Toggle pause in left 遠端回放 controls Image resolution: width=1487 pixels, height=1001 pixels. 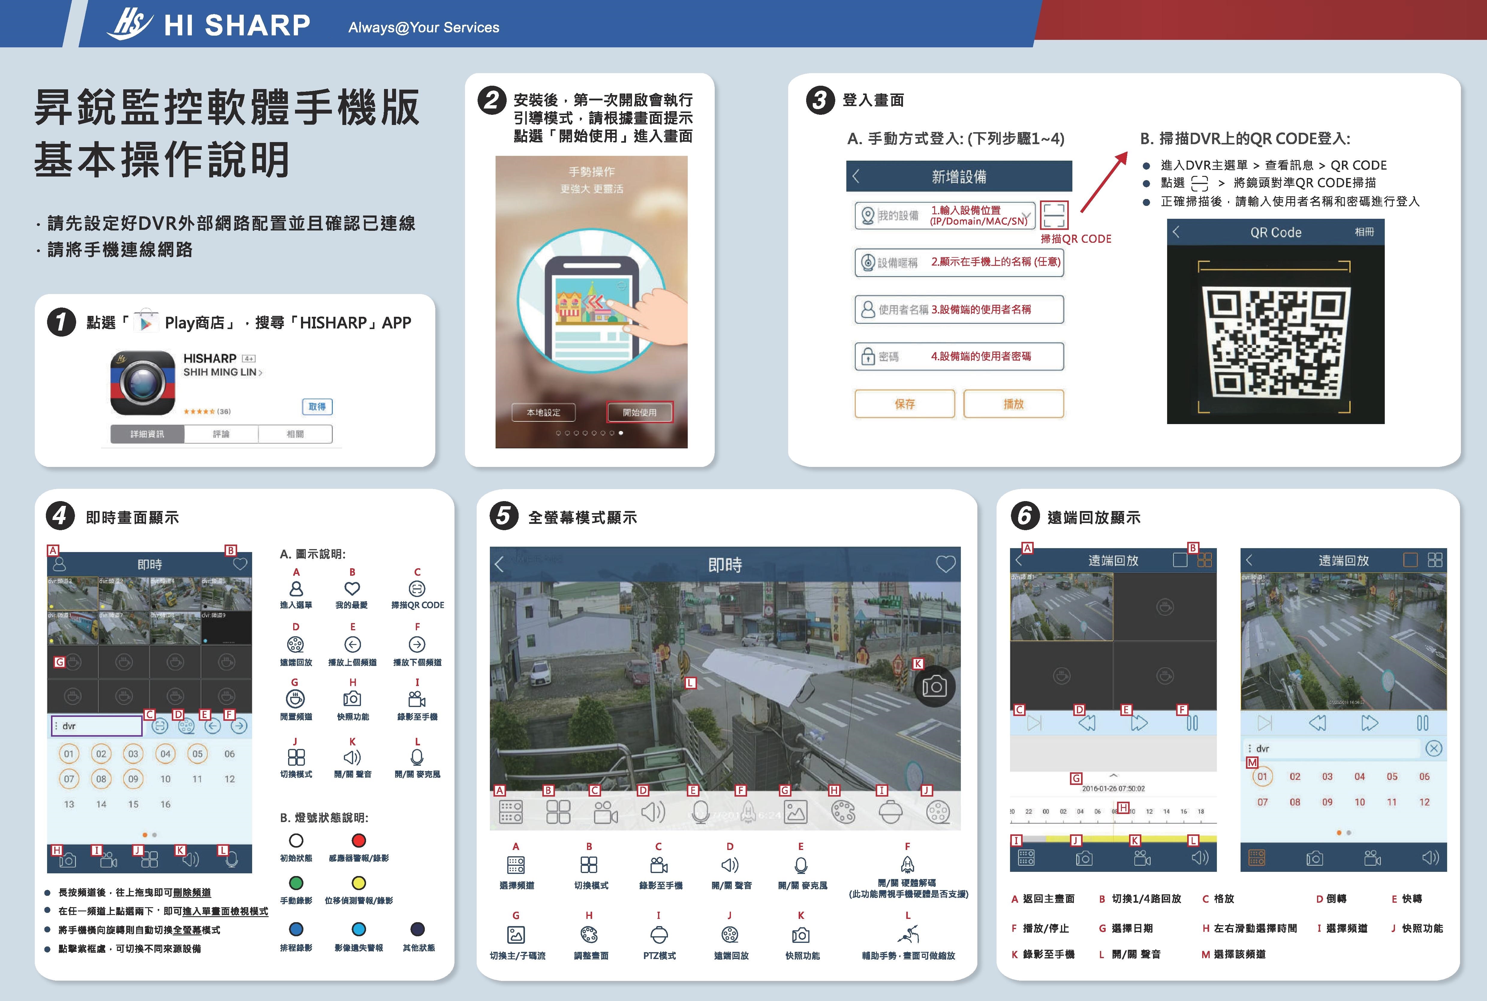click(1191, 723)
